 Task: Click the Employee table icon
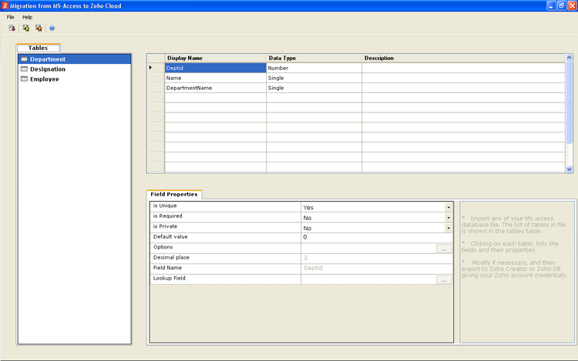pos(24,79)
